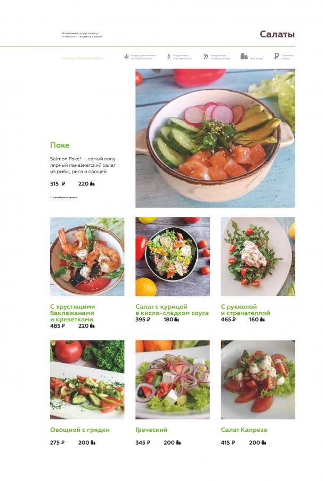Click the Салат Капрезе title

[244, 430]
